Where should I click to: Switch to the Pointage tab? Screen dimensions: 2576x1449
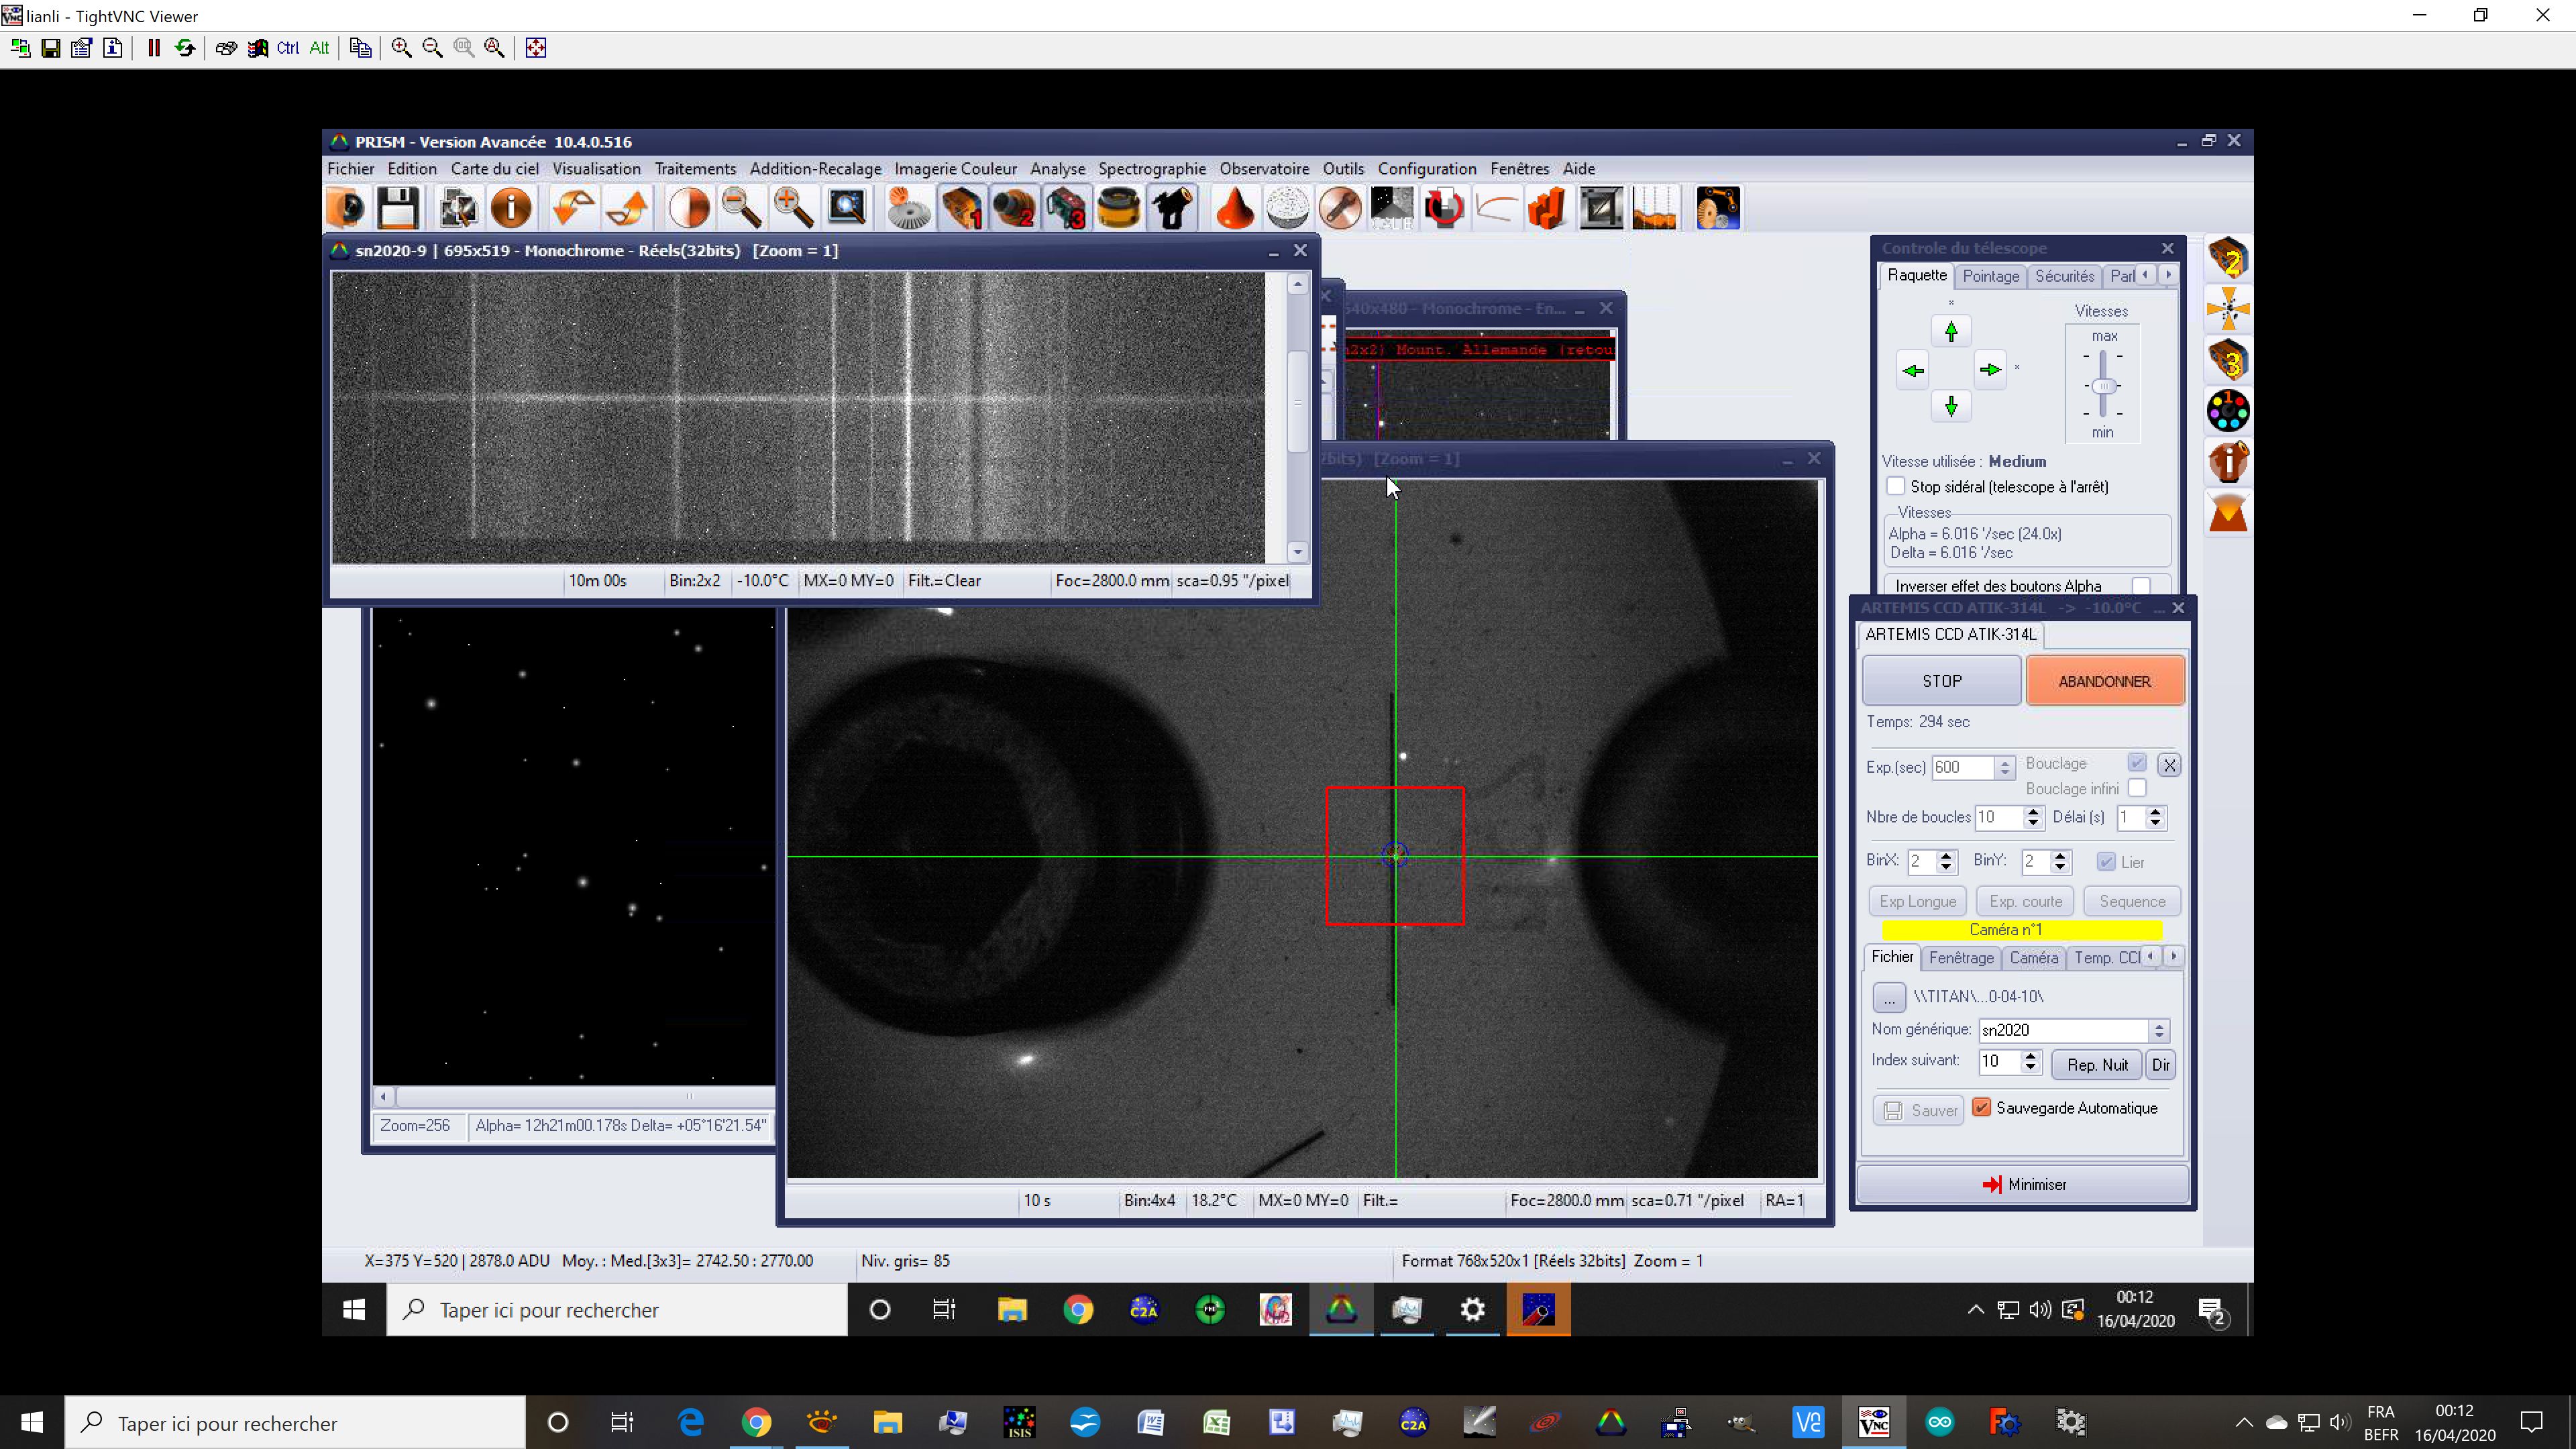coord(1990,276)
